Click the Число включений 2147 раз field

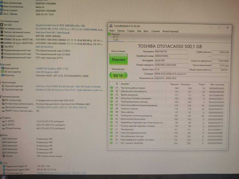[x=220, y=65]
